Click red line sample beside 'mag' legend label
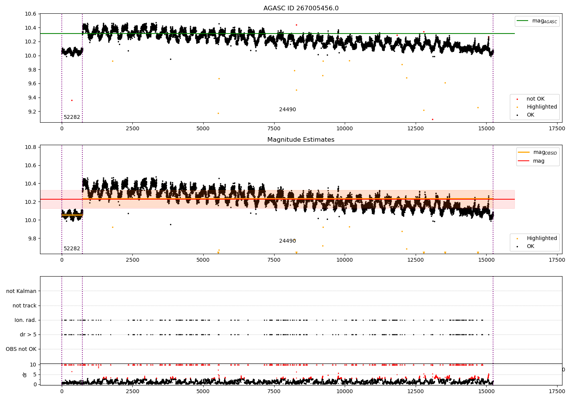 point(524,161)
